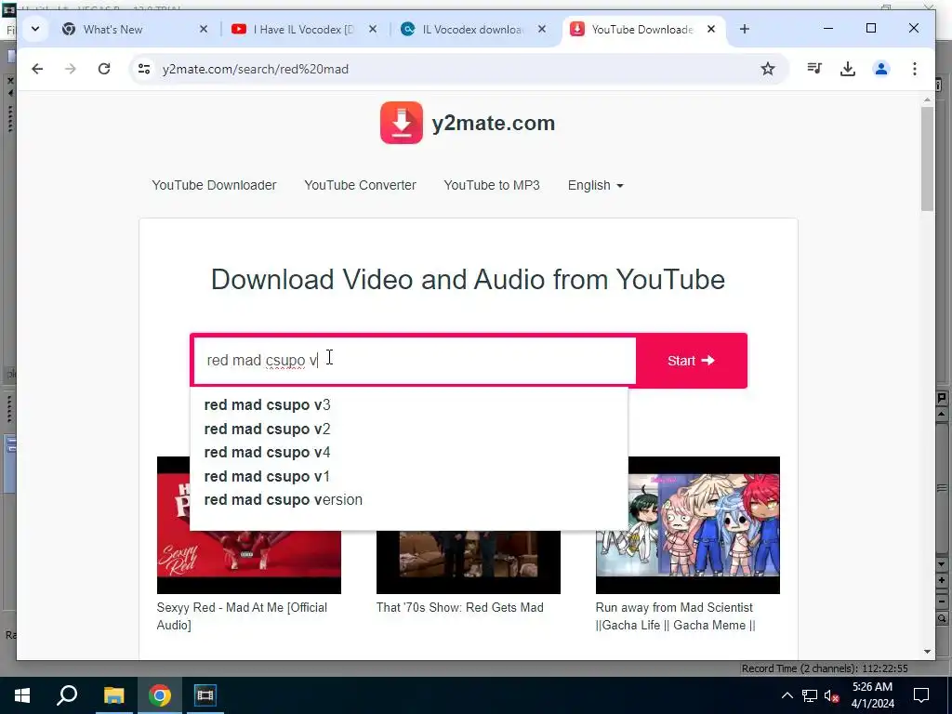
Task: Open network icon in system tray
Action: 810,695
